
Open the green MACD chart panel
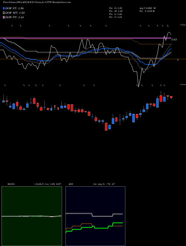pos(32,216)
